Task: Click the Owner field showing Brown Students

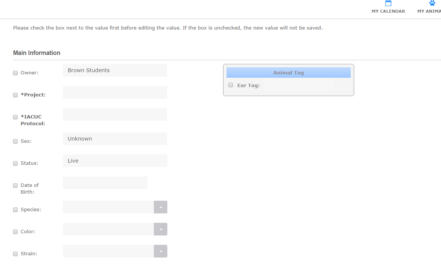Action: click(115, 70)
